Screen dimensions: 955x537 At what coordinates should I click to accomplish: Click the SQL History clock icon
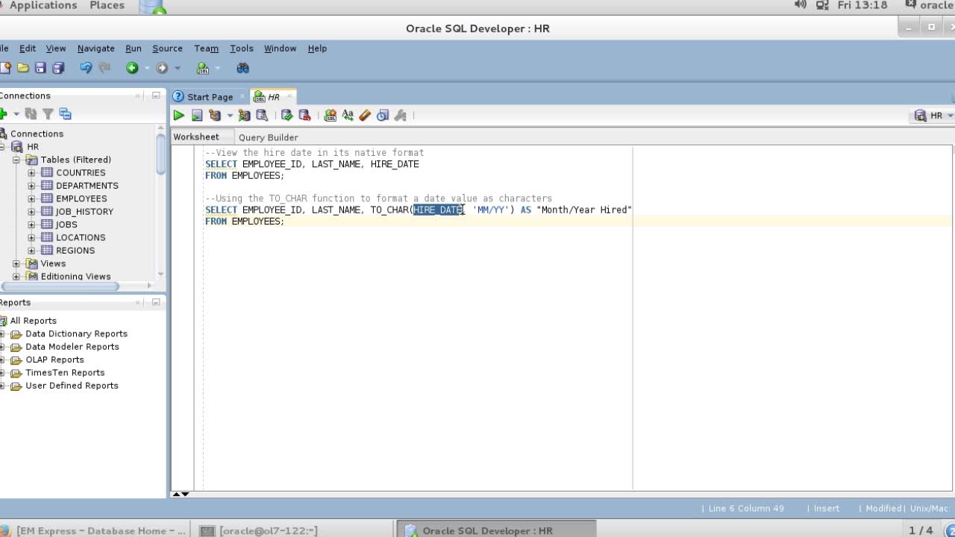(x=383, y=116)
